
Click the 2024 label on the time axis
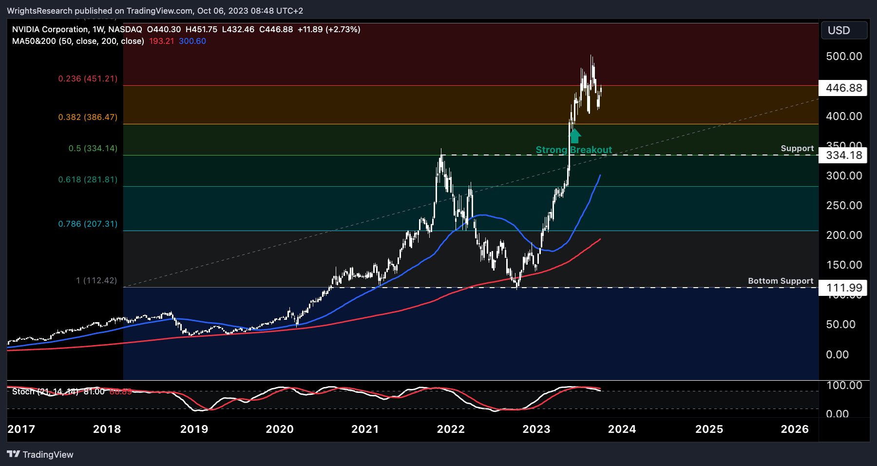(x=622, y=429)
